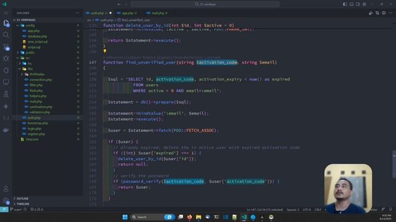
Task: Go back with the navigation arrow
Action: pos(119,4)
